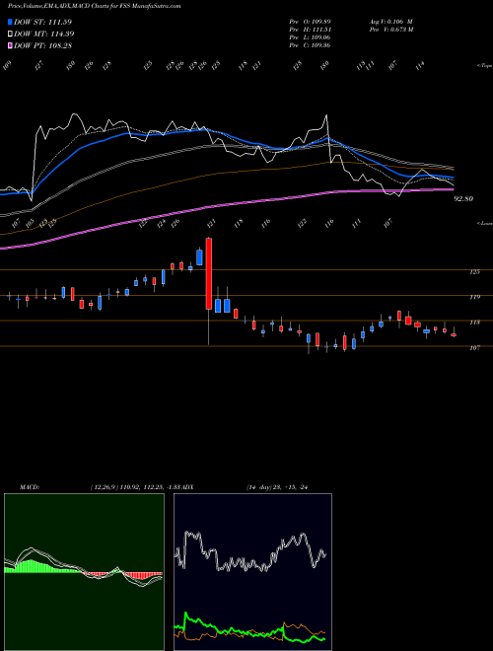Click the 119 price level label
Screen dimensions: 493x651
pos(475,297)
